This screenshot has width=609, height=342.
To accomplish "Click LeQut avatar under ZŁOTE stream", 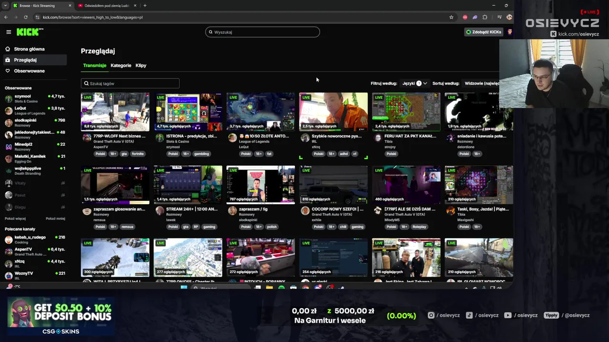I will [232, 138].
